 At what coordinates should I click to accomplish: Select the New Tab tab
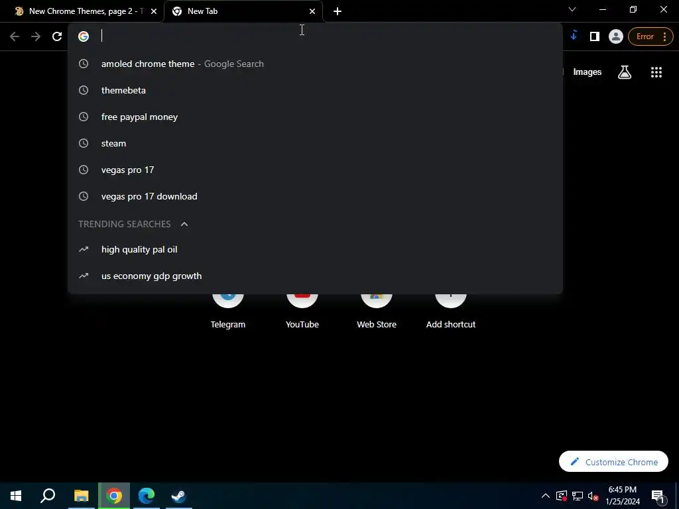(243, 11)
